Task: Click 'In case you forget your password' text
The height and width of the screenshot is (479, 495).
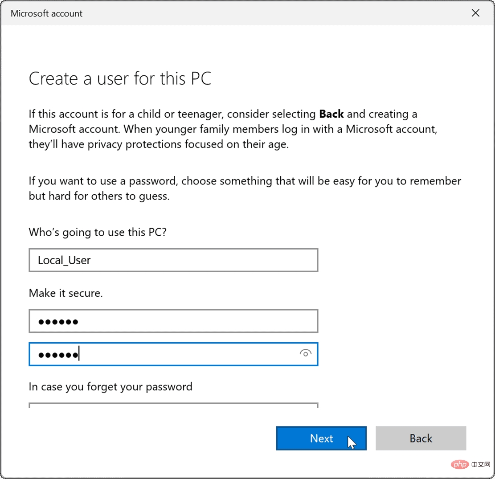Action: [110, 387]
